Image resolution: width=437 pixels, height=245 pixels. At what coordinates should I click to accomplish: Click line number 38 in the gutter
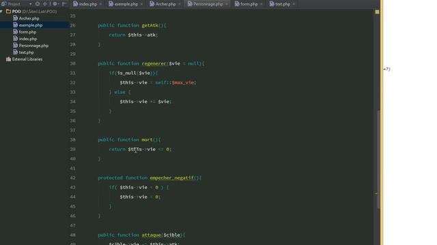73,140
